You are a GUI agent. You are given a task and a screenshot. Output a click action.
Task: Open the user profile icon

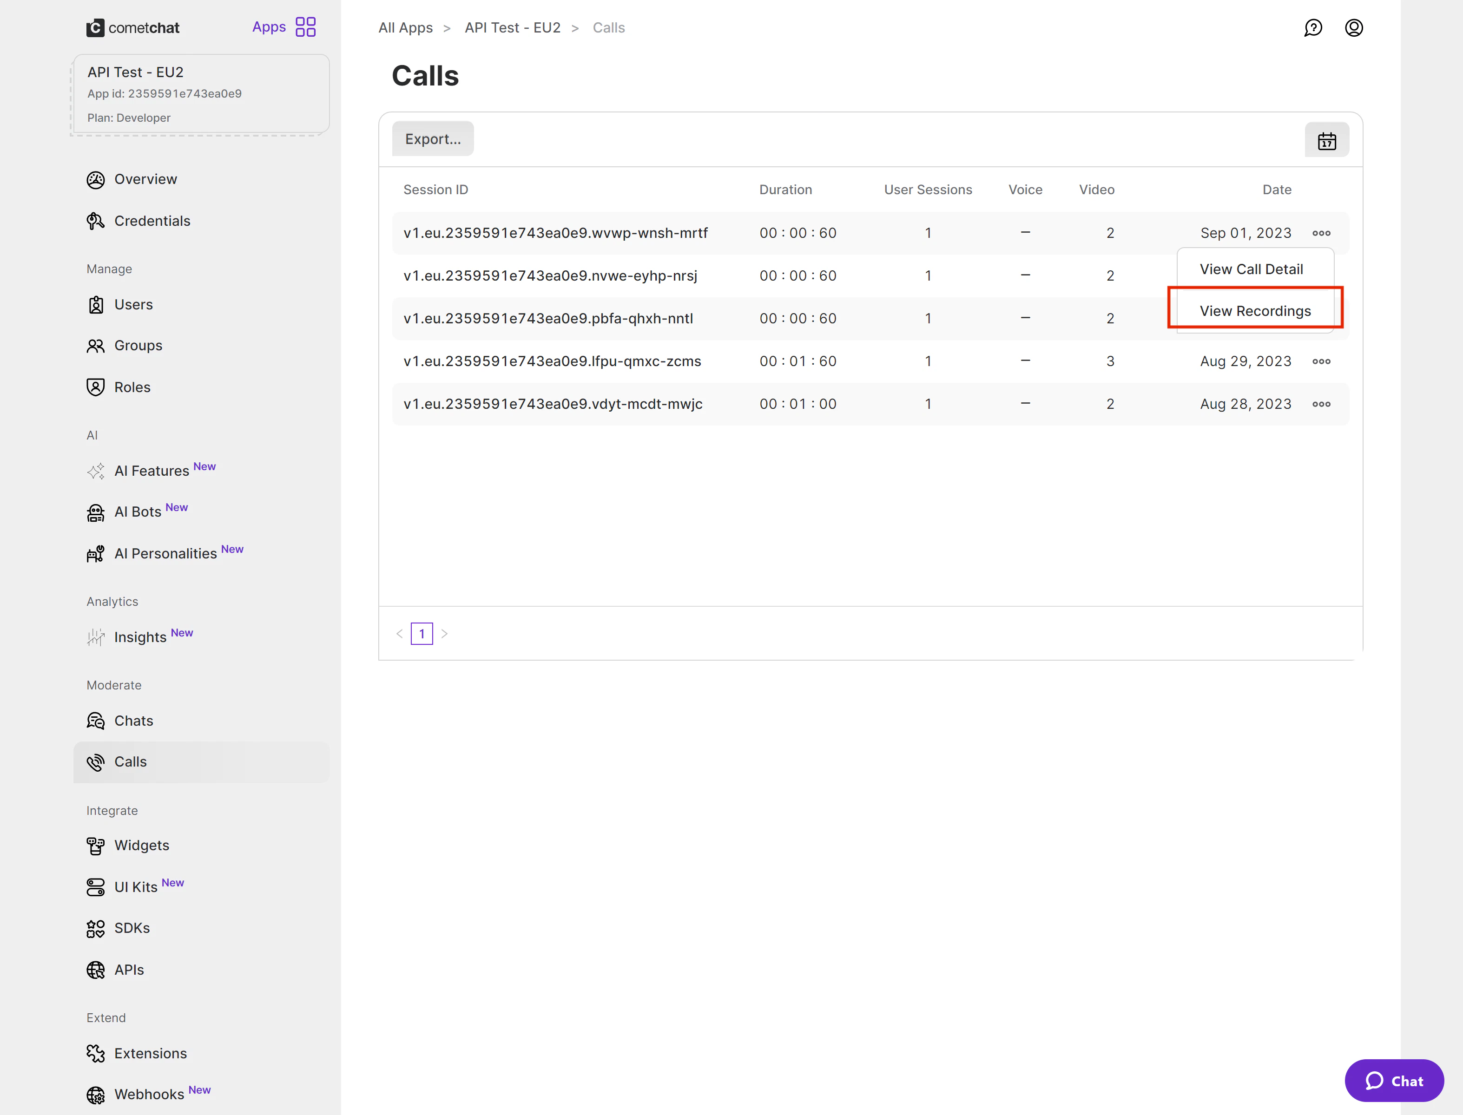(1353, 28)
